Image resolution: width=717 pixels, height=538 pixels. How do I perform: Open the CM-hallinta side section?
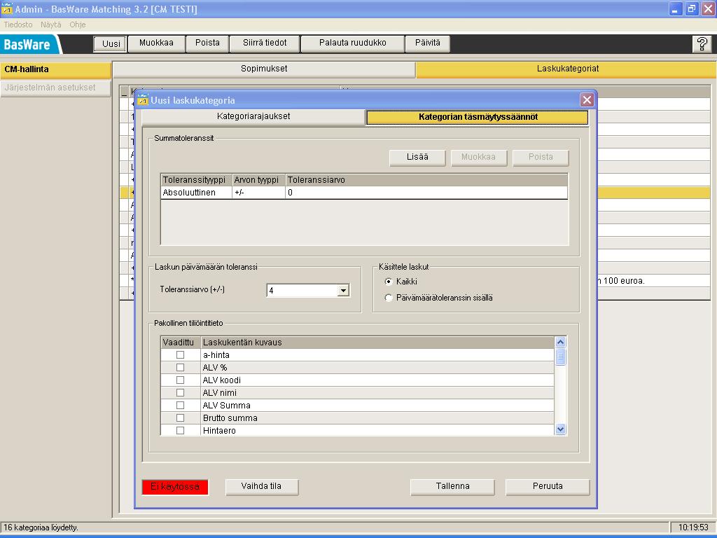pos(55,69)
